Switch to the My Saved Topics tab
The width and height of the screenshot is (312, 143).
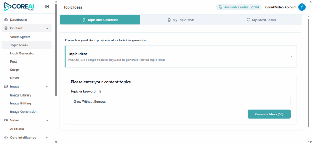261,20
